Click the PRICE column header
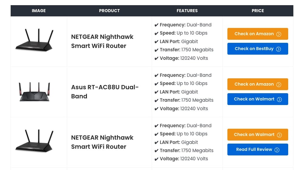 coord(258,11)
